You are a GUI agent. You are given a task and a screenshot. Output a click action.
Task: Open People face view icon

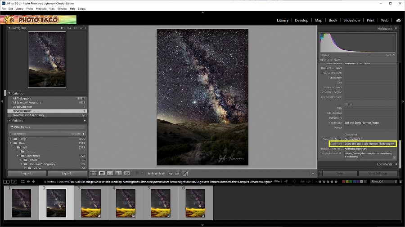click(x=127, y=174)
